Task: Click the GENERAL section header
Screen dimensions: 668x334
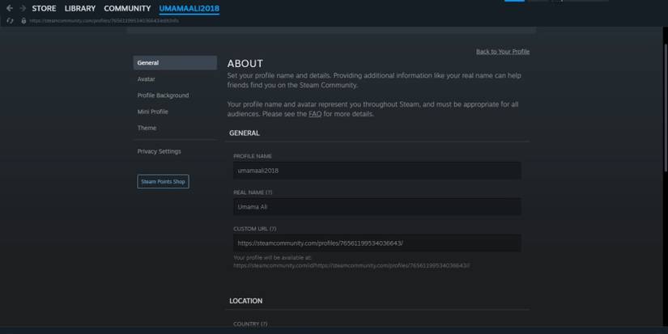Action: 244,133
